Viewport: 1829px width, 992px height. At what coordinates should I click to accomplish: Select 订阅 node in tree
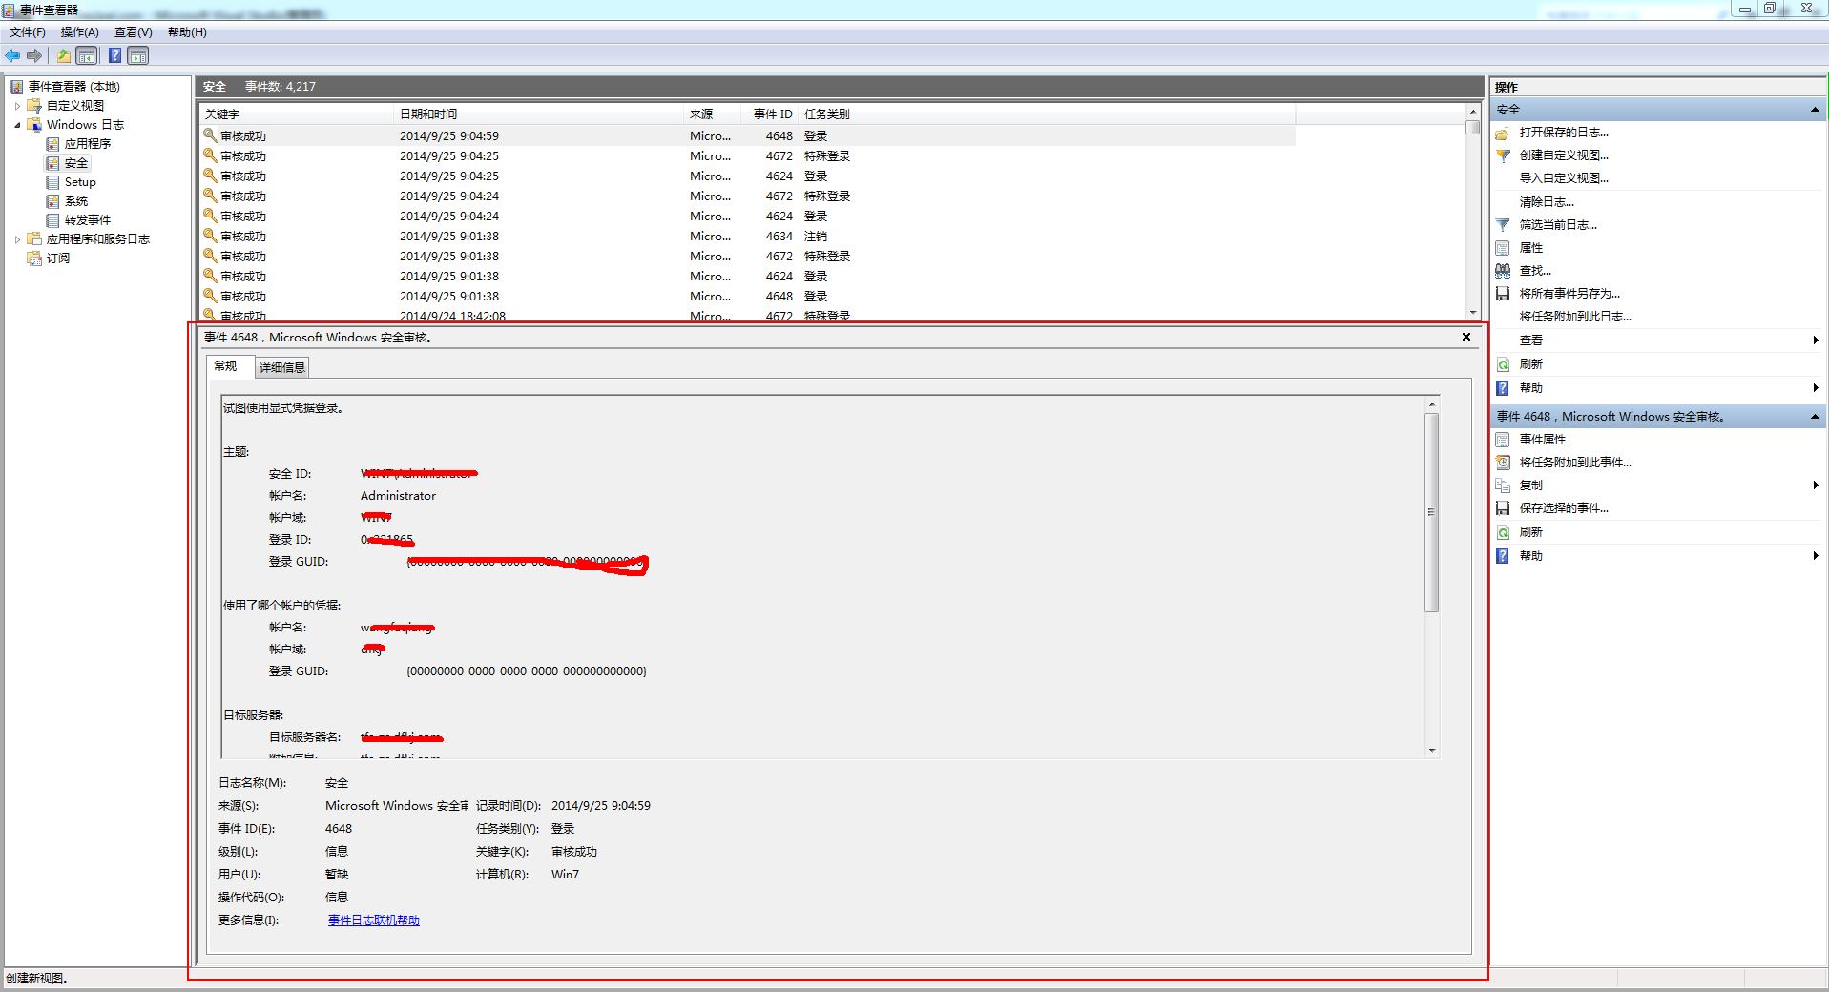point(58,258)
